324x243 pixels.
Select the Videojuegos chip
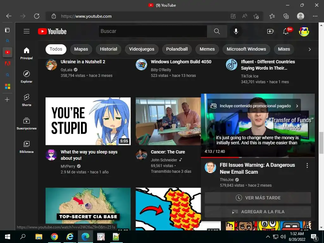pyautogui.click(x=141, y=49)
